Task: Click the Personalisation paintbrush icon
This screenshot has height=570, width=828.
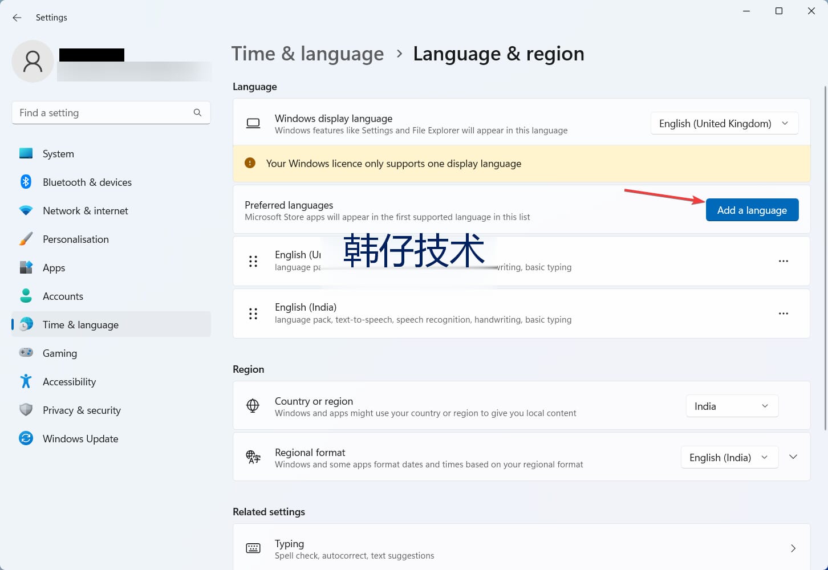Action: [26, 239]
